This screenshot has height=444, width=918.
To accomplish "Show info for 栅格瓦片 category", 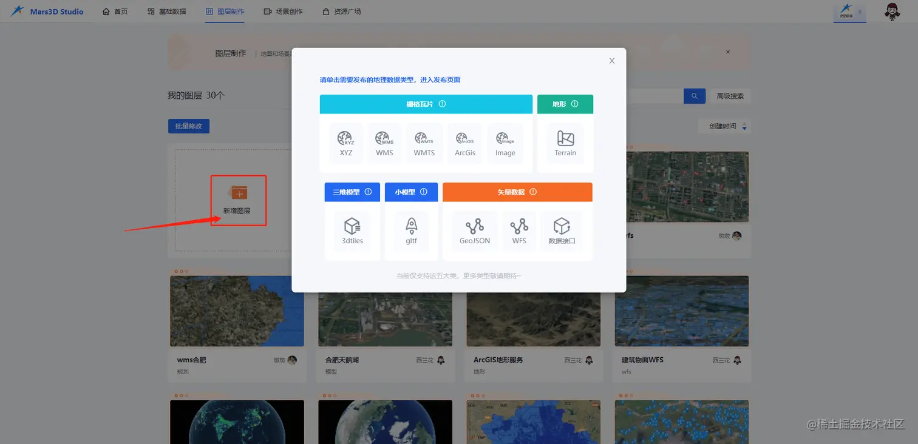I will (442, 104).
